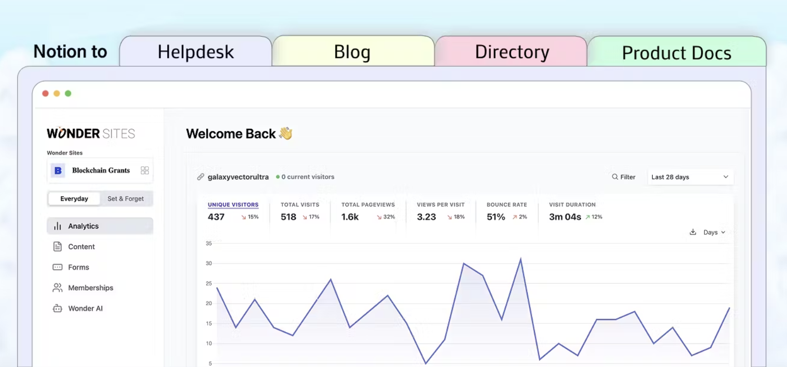787x367 pixels.
Task: Select the Visit Duration metric
Action: click(575, 211)
